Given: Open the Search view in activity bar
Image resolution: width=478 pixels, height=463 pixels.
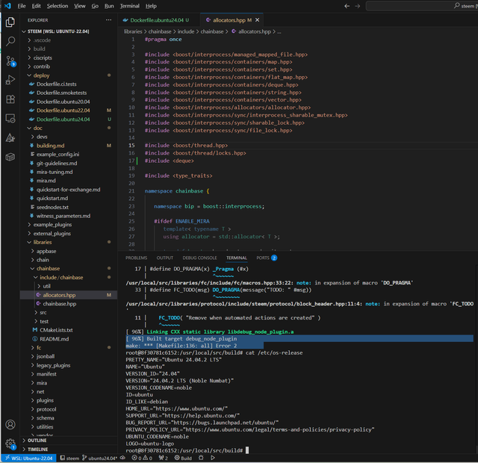Looking at the screenshot, I should 10,41.
